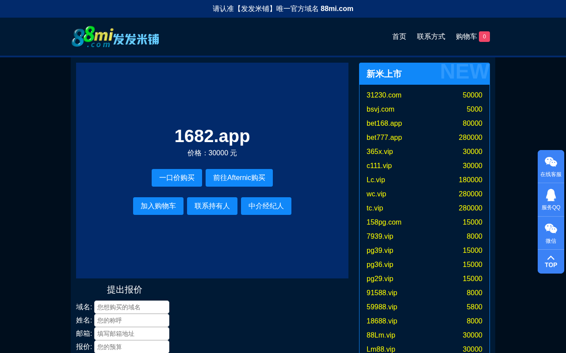The image size is (566, 353).
Task: Open the bet168.app domain link
Action: tap(384, 124)
